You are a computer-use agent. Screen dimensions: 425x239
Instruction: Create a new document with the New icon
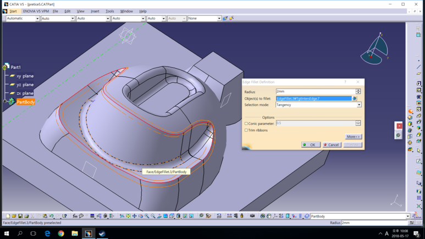click(8, 216)
